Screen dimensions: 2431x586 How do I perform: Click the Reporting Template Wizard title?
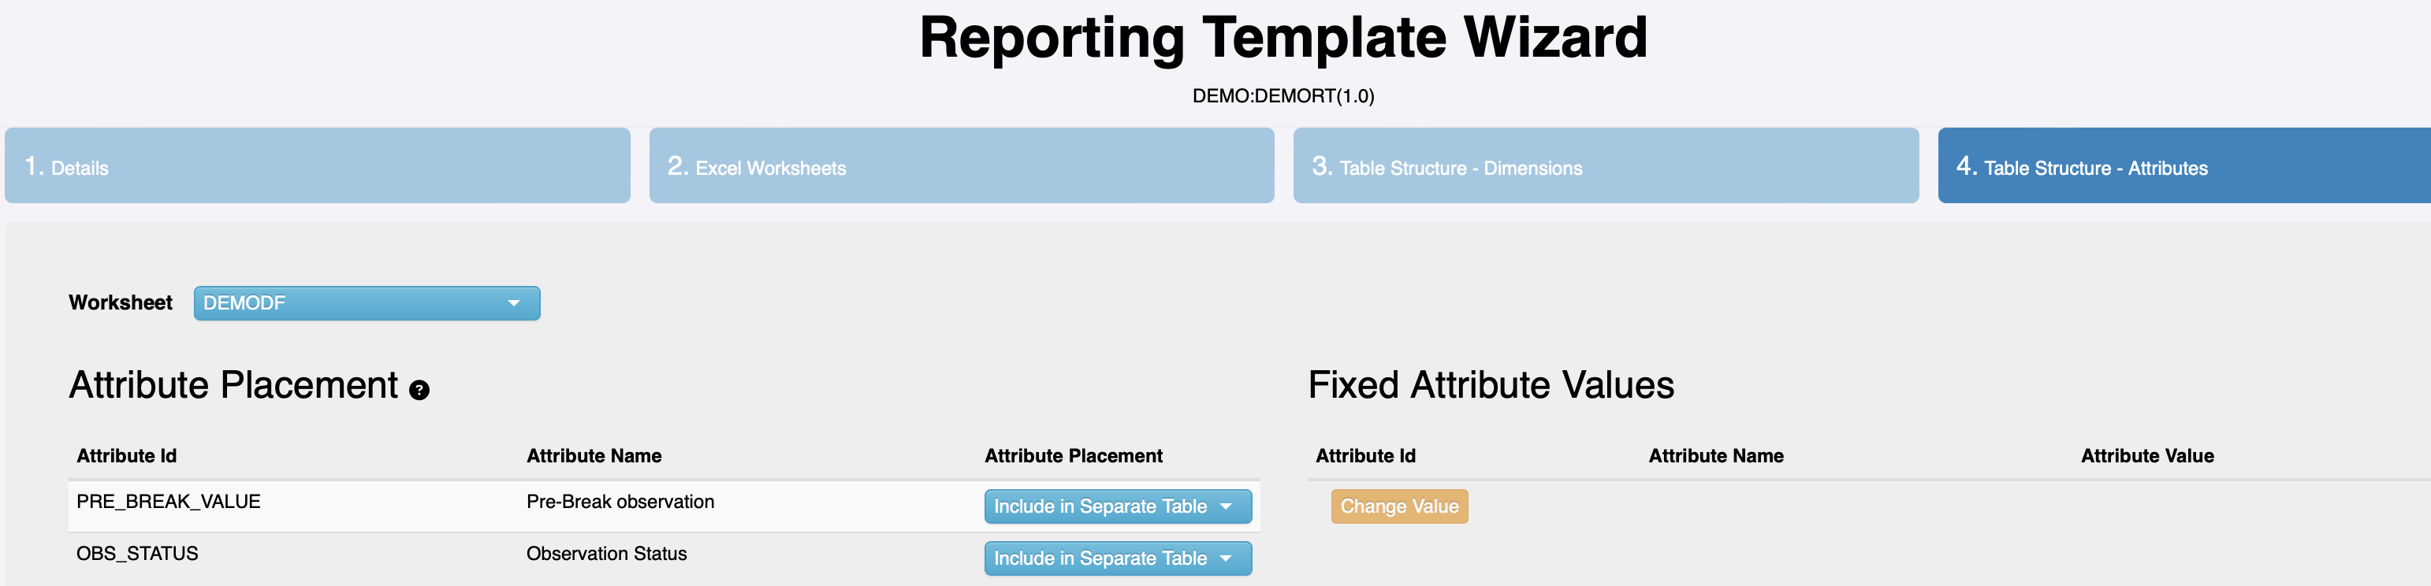point(1283,38)
